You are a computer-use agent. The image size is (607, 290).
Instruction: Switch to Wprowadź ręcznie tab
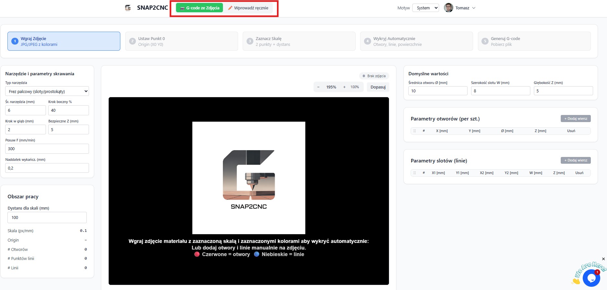(248, 8)
